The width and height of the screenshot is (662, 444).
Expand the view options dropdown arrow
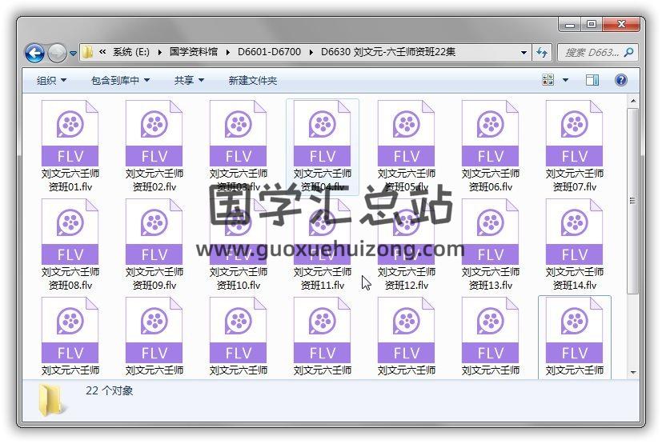click(565, 80)
